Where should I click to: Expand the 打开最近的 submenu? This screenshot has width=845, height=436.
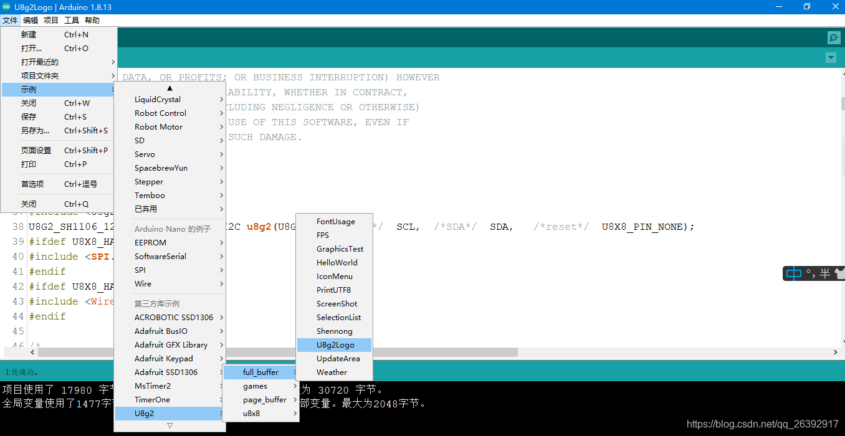(x=59, y=62)
